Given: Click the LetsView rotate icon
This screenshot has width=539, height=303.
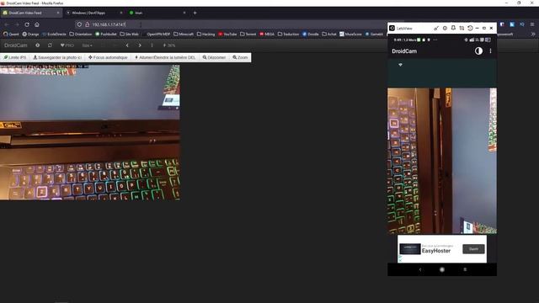Looking at the screenshot, I should (470, 28).
